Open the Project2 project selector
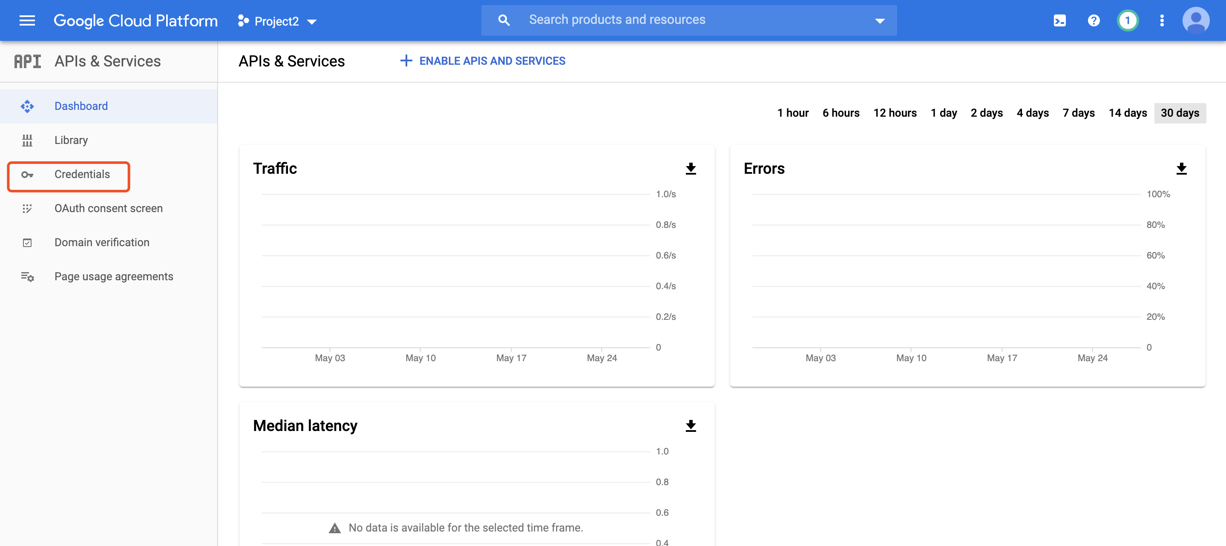The height and width of the screenshot is (546, 1226). point(277,20)
